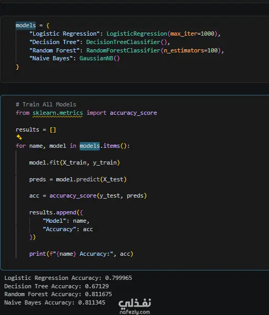Click output 'Logistic Regression Accuracy: 0.799965'

pos(68,278)
